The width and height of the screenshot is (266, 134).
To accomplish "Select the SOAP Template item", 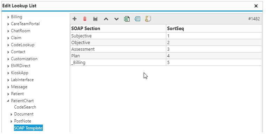I will point(28,128).
